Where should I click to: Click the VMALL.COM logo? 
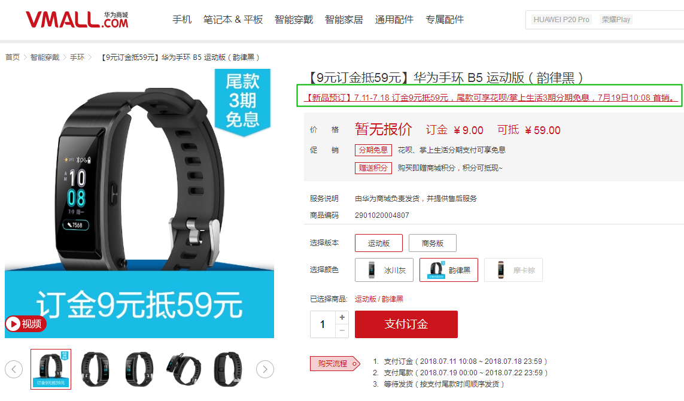(x=77, y=20)
